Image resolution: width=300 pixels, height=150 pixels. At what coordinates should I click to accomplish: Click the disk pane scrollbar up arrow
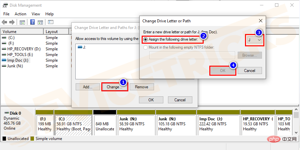296,109
